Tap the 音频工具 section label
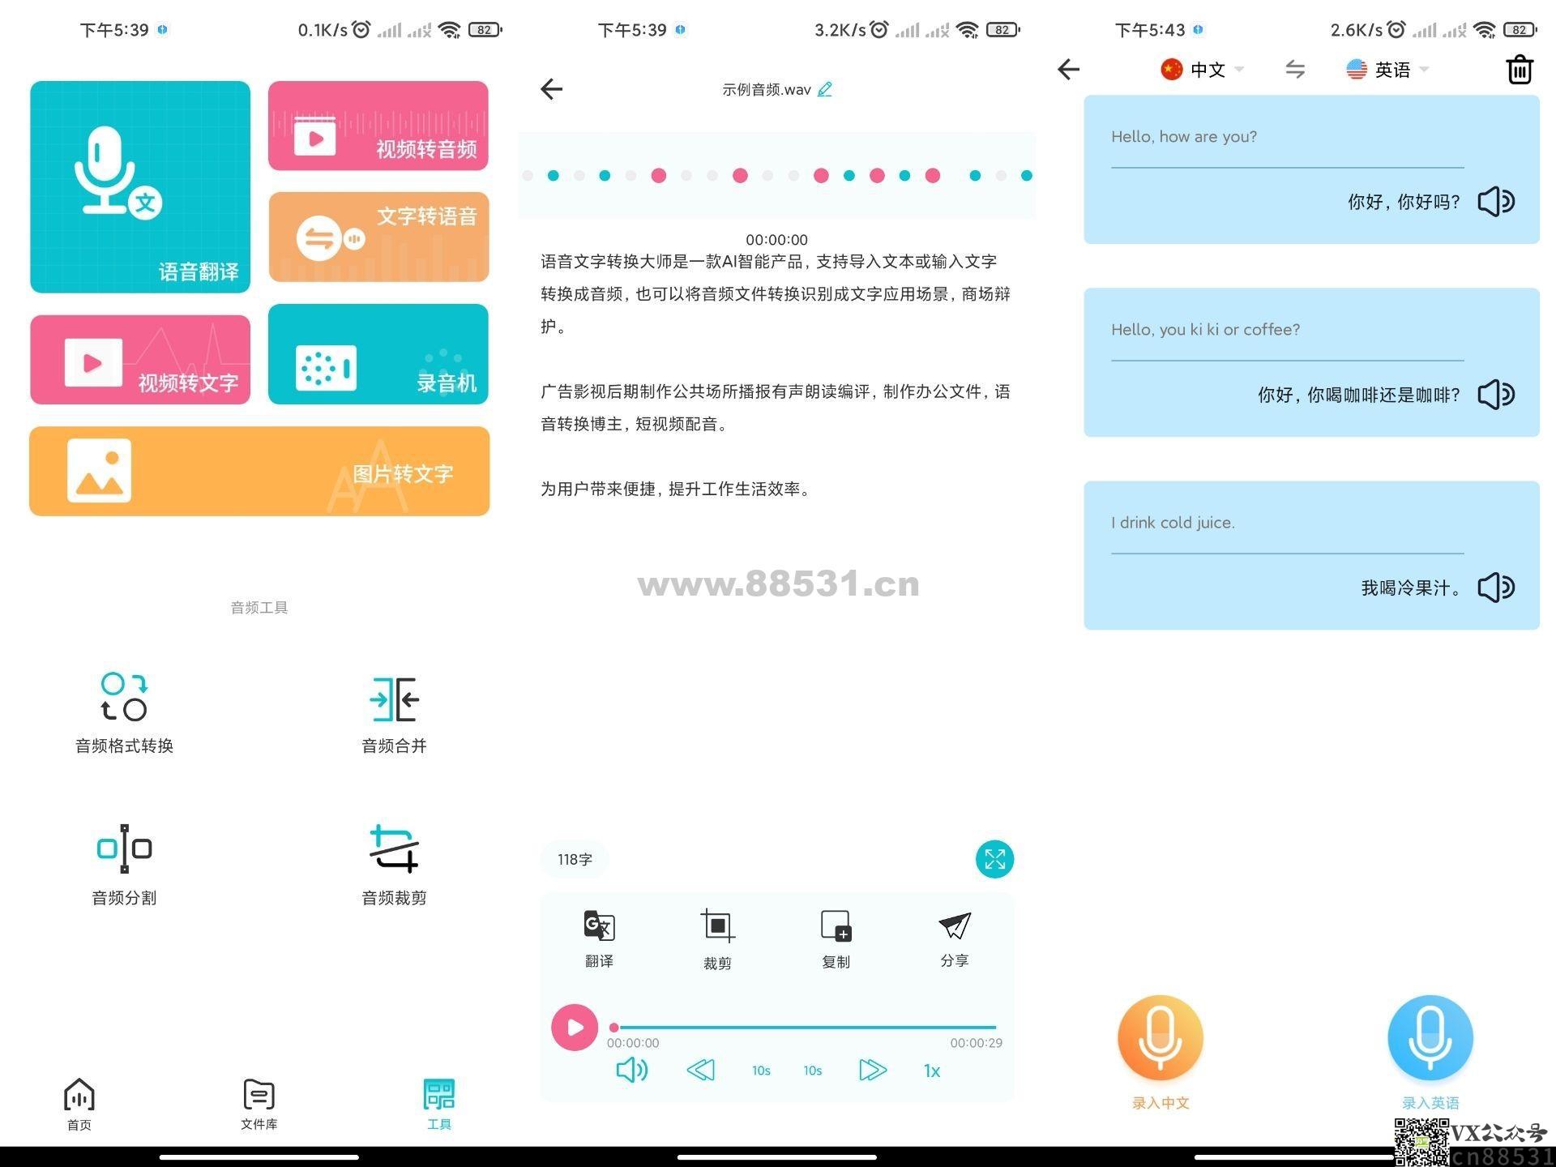Viewport: 1556px width, 1167px height. (x=259, y=608)
